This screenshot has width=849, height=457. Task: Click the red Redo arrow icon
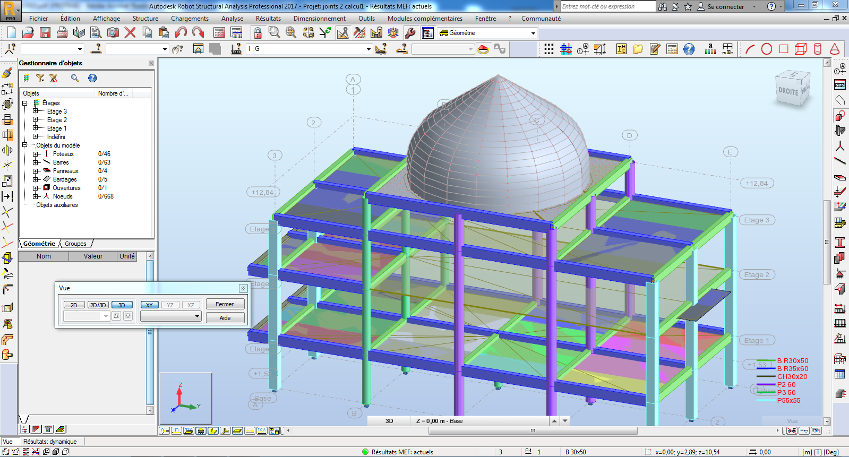[x=198, y=33]
